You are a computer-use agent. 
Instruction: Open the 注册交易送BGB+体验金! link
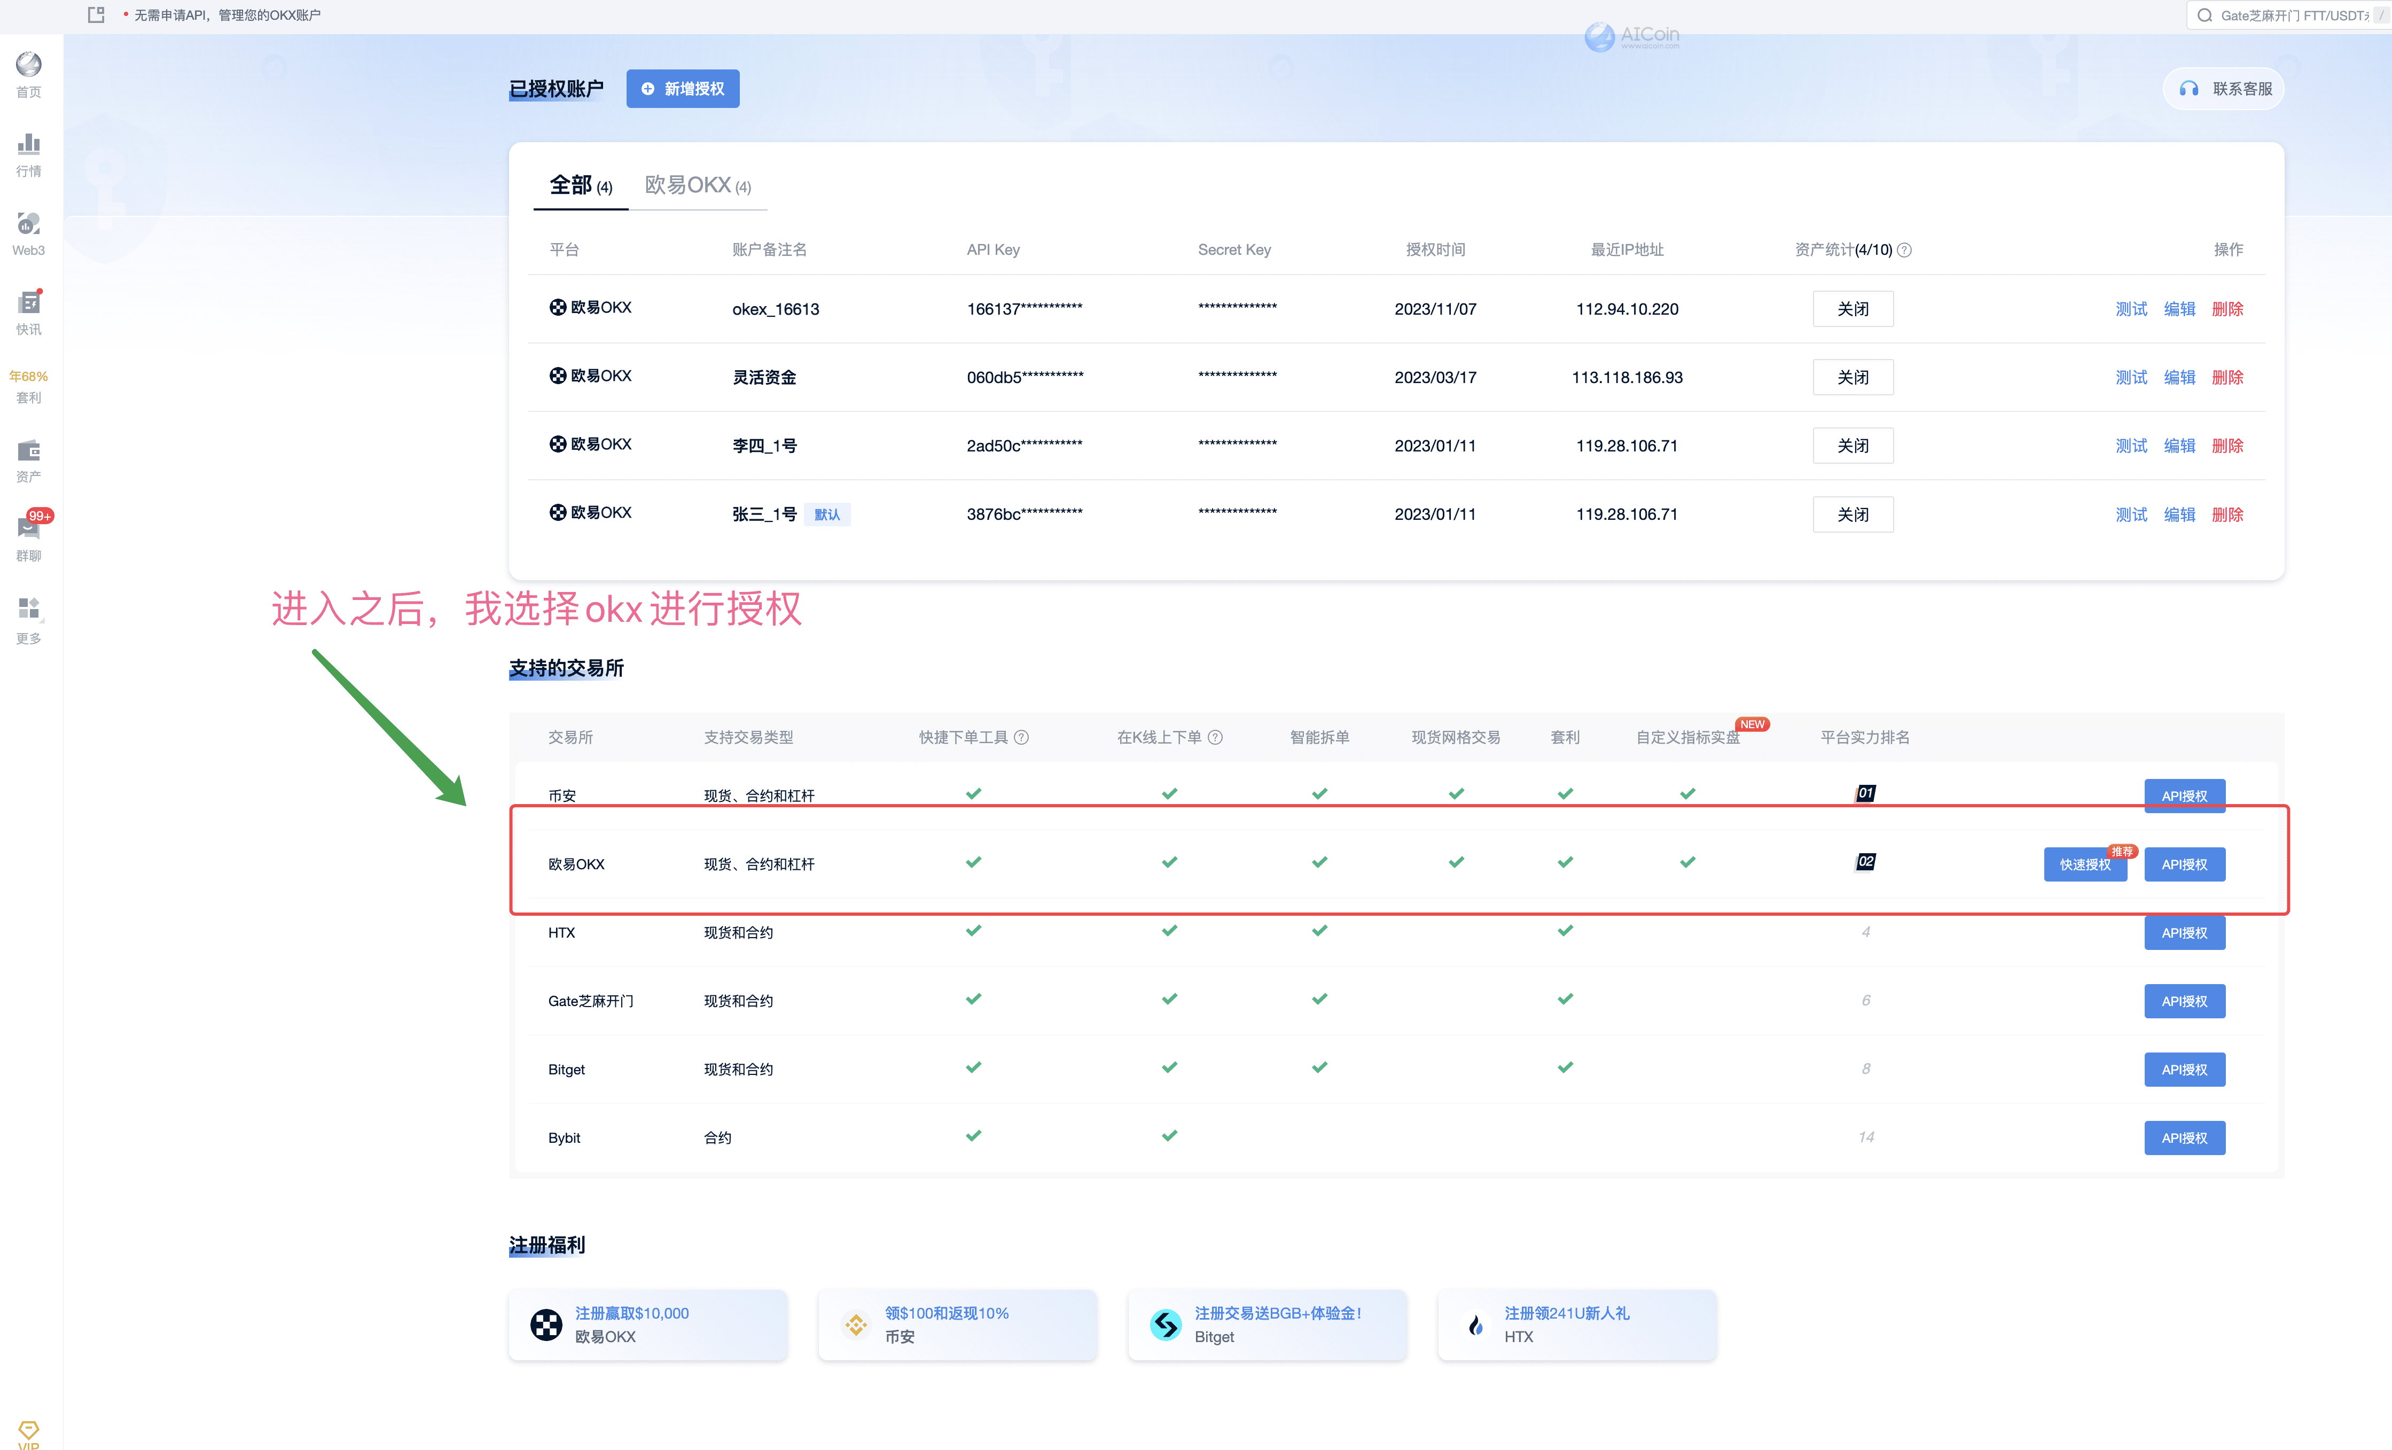pyautogui.click(x=1278, y=1313)
